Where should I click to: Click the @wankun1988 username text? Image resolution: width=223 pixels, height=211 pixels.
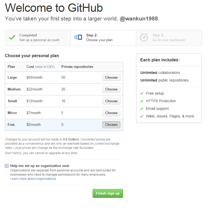[139, 19]
